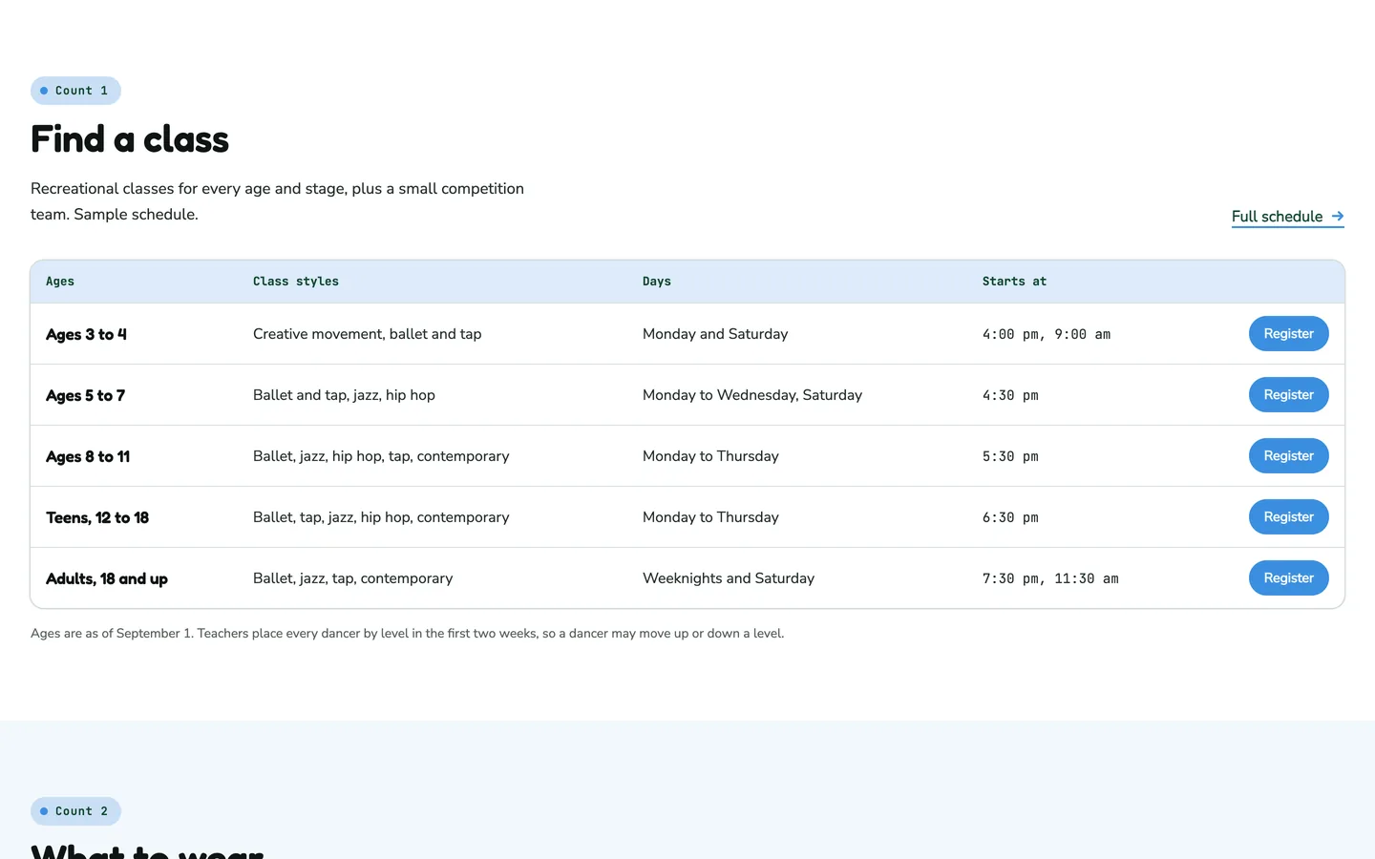This screenshot has height=859, width=1375.
Task: Register for the Ages 8 to 11 class
Action: (1288, 456)
